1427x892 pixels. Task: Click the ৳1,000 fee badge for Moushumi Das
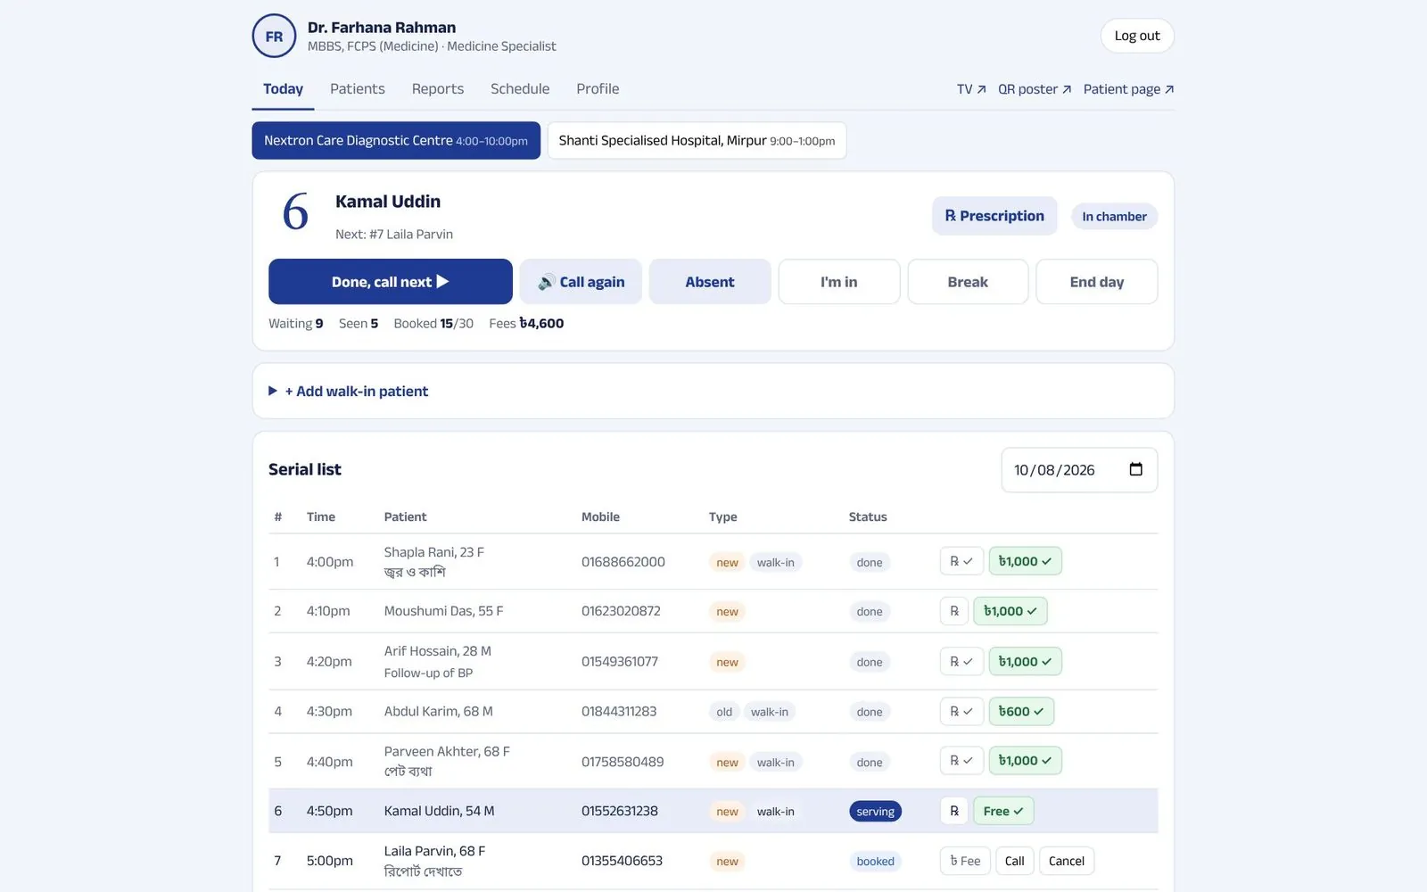coord(1010,611)
